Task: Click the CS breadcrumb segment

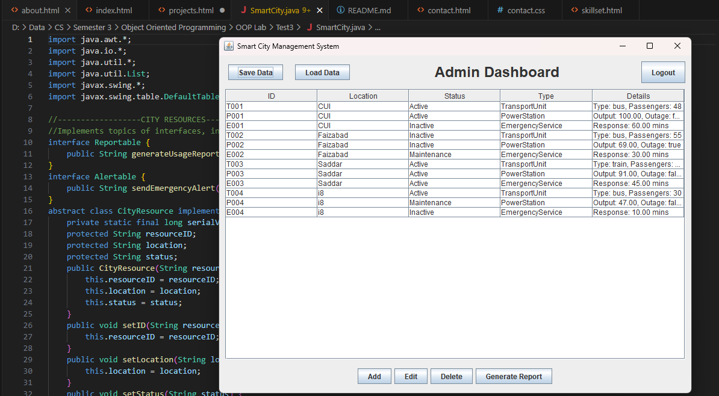Action: tap(59, 28)
